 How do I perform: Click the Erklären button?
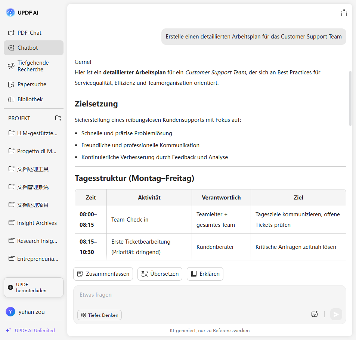[205, 274]
